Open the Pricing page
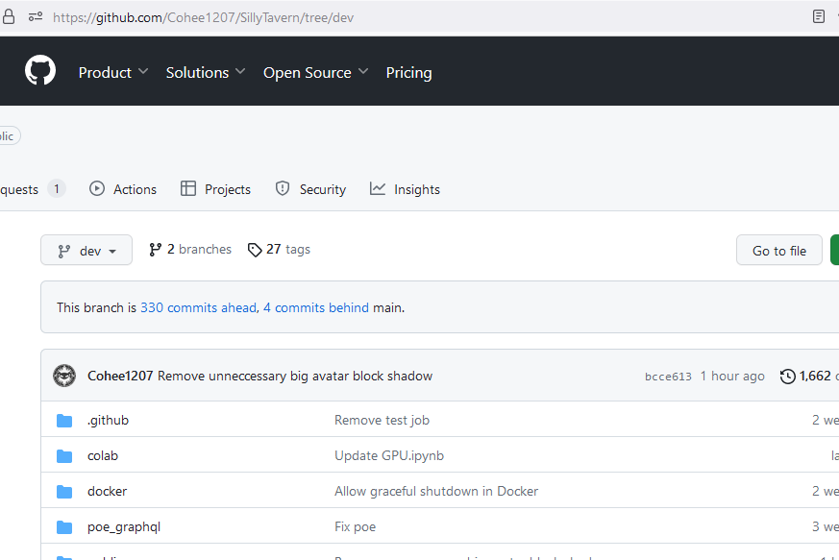Viewport: 839px width, 560px height. [x=408, y=72]
